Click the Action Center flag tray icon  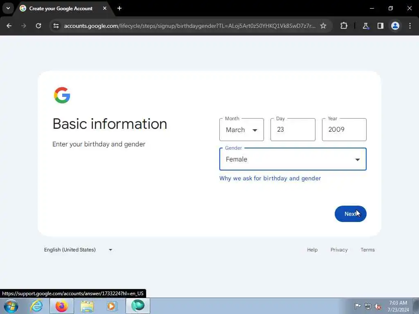click(358, 306)
